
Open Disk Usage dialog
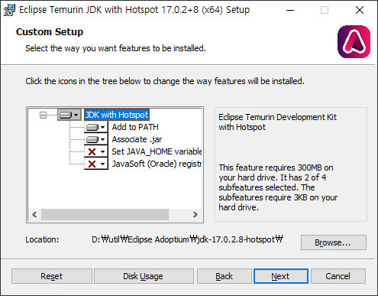coord(144,276)
